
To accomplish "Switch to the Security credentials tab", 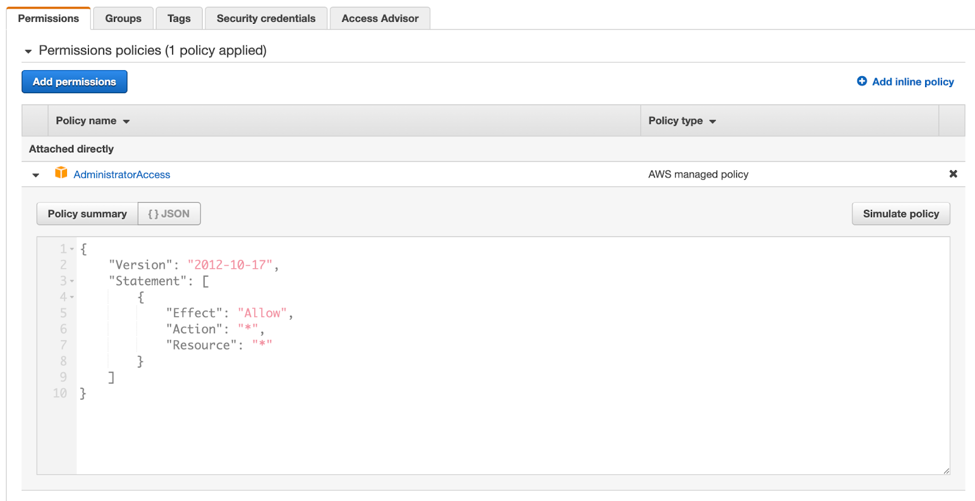I will 266,18.
